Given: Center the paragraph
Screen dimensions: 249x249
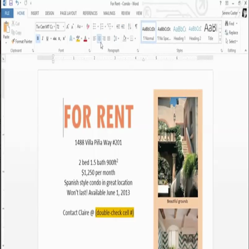Looking at the screenshot, I should (x=99, y=38).
